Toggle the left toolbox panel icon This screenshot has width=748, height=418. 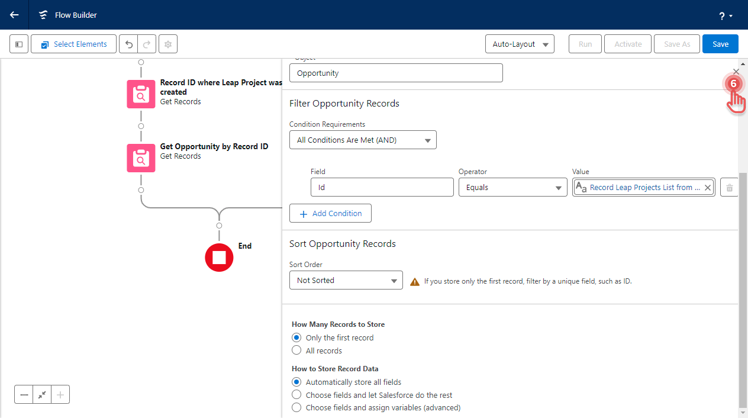point(18,44)
